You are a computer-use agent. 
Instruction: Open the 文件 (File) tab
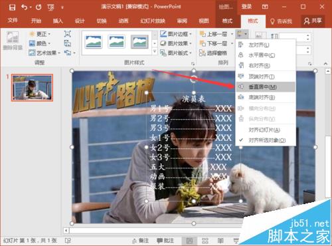tap(13, 21)
